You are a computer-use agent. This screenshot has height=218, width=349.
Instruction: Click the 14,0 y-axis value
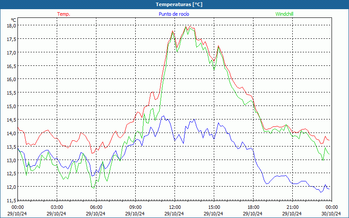point(11,133)
